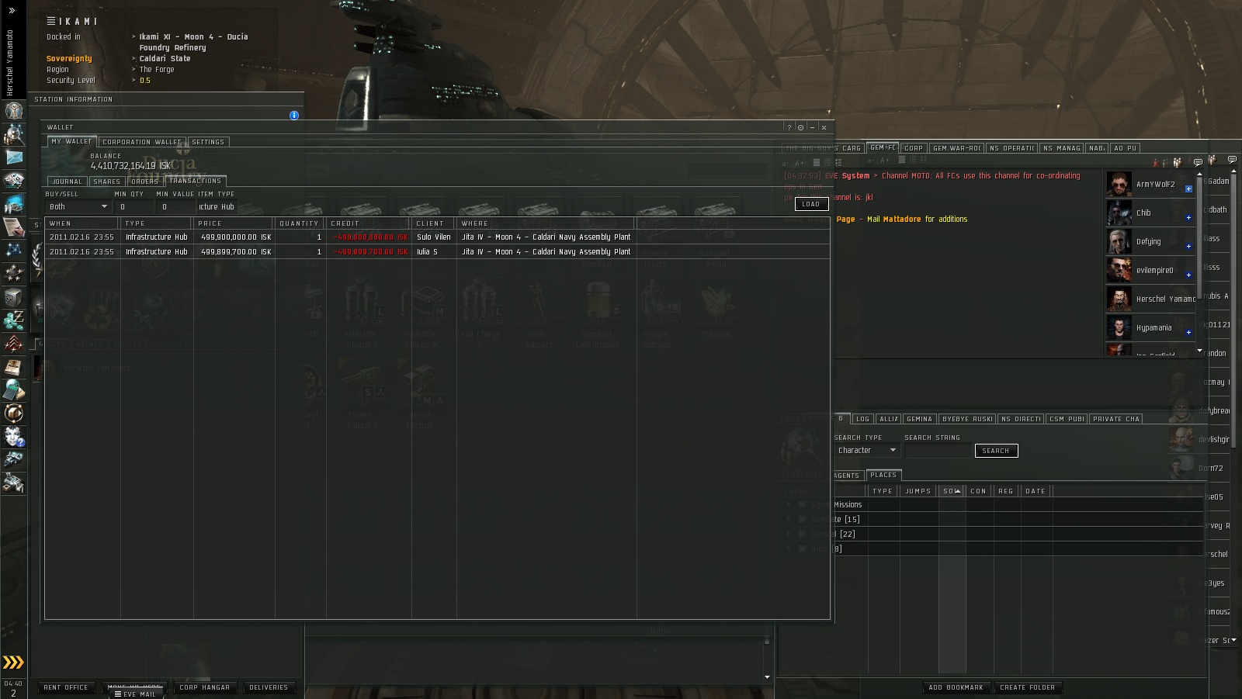Viewport: 1242px width, 699px height.
Task: Open the Fitting icon in Neocom
Action: tap(13, 181)
